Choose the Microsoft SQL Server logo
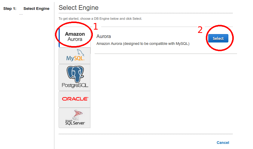The width and height of the screenshot is (253, 149). [x=75, y=118]
